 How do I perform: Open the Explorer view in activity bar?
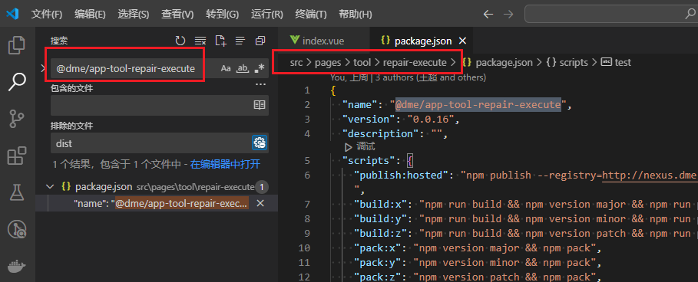point(17,45)
